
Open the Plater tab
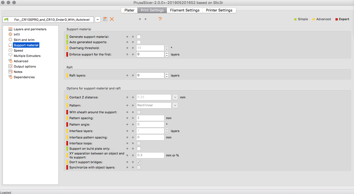point(129,10)
